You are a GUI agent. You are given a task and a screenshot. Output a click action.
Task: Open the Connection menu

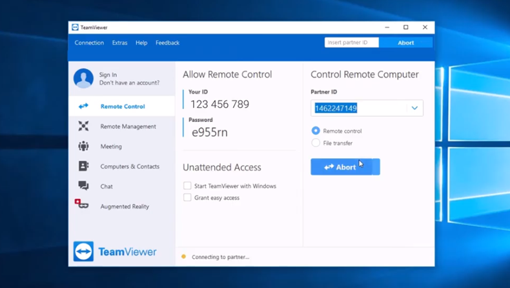click(89, 43)
